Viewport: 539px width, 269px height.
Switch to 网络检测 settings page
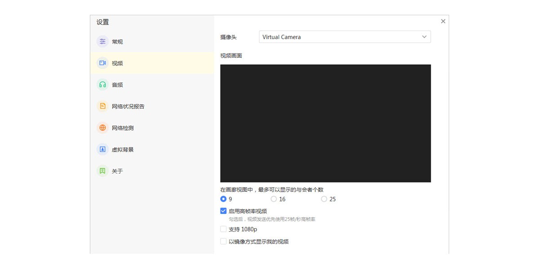[x=123, y=128]
